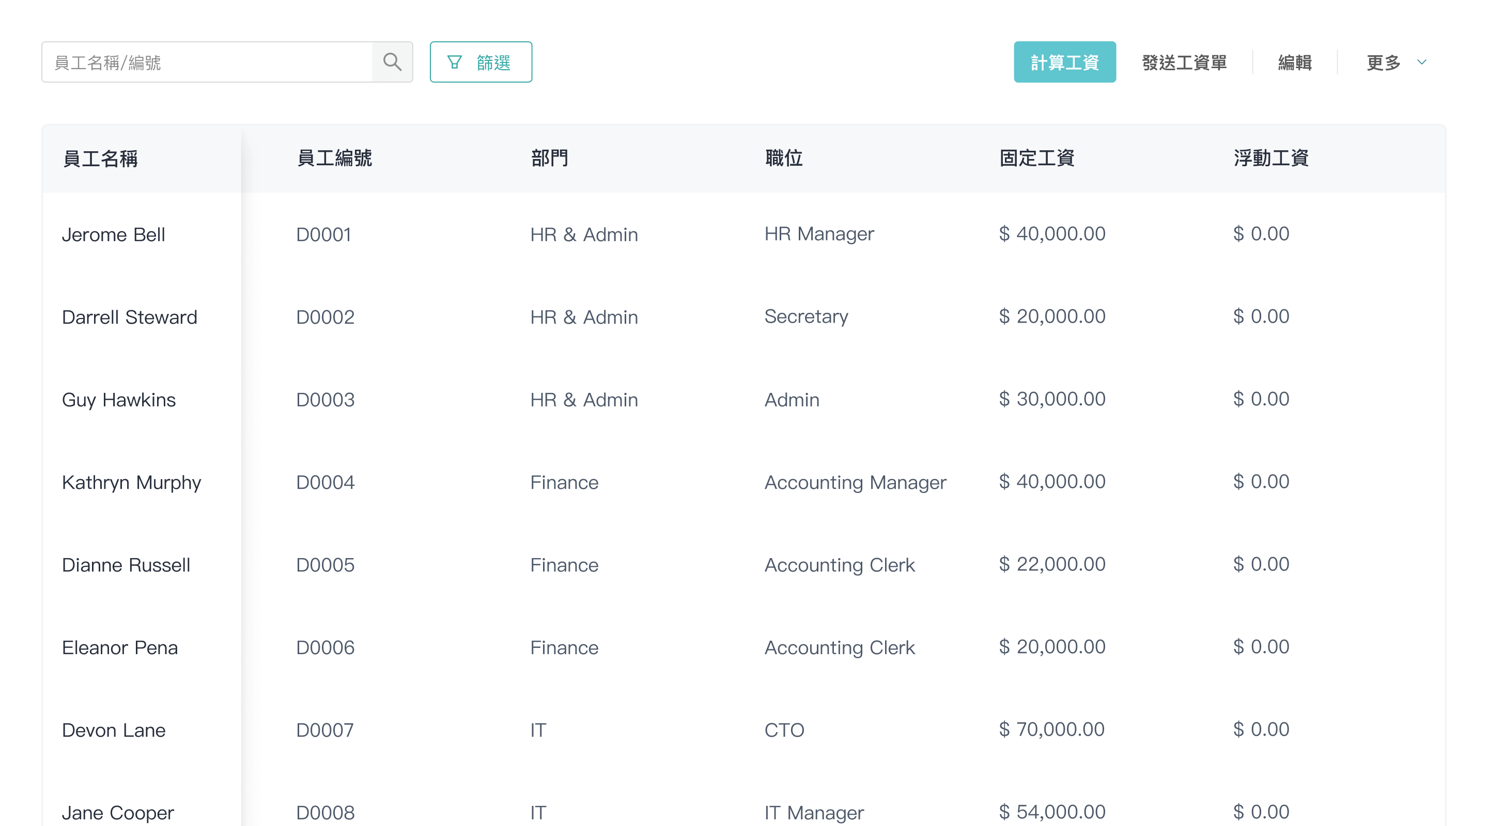Click Accounting Clerk cell for Eleanor Pena
1488x826 pixels.
click(839, 648)
